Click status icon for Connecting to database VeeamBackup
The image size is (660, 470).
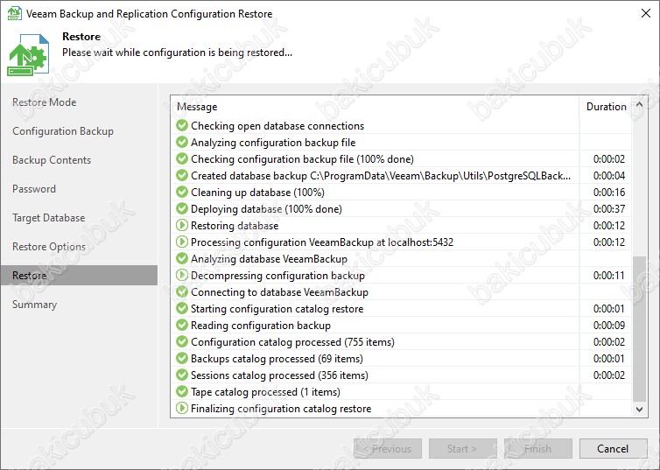coord(182,291)
